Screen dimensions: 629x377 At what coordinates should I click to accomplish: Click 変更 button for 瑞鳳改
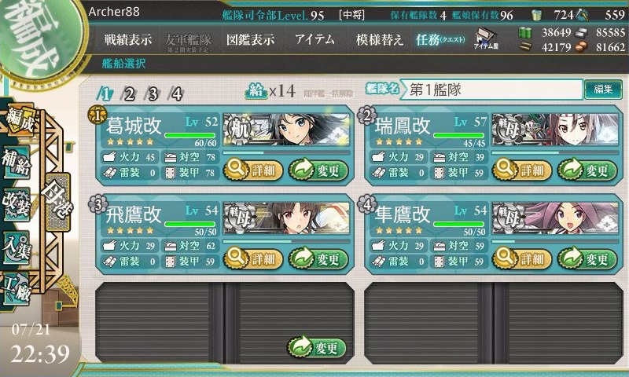587,170
